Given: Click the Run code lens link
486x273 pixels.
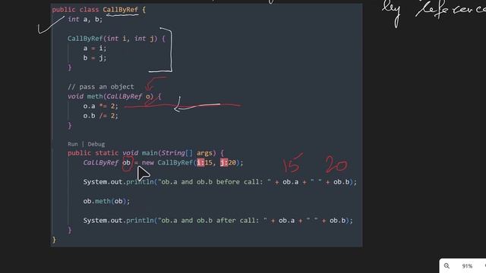Looking at the screenshot, I should pos(73,144).
